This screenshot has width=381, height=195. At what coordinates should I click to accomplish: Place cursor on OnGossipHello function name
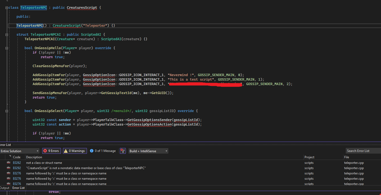[48, 48]
